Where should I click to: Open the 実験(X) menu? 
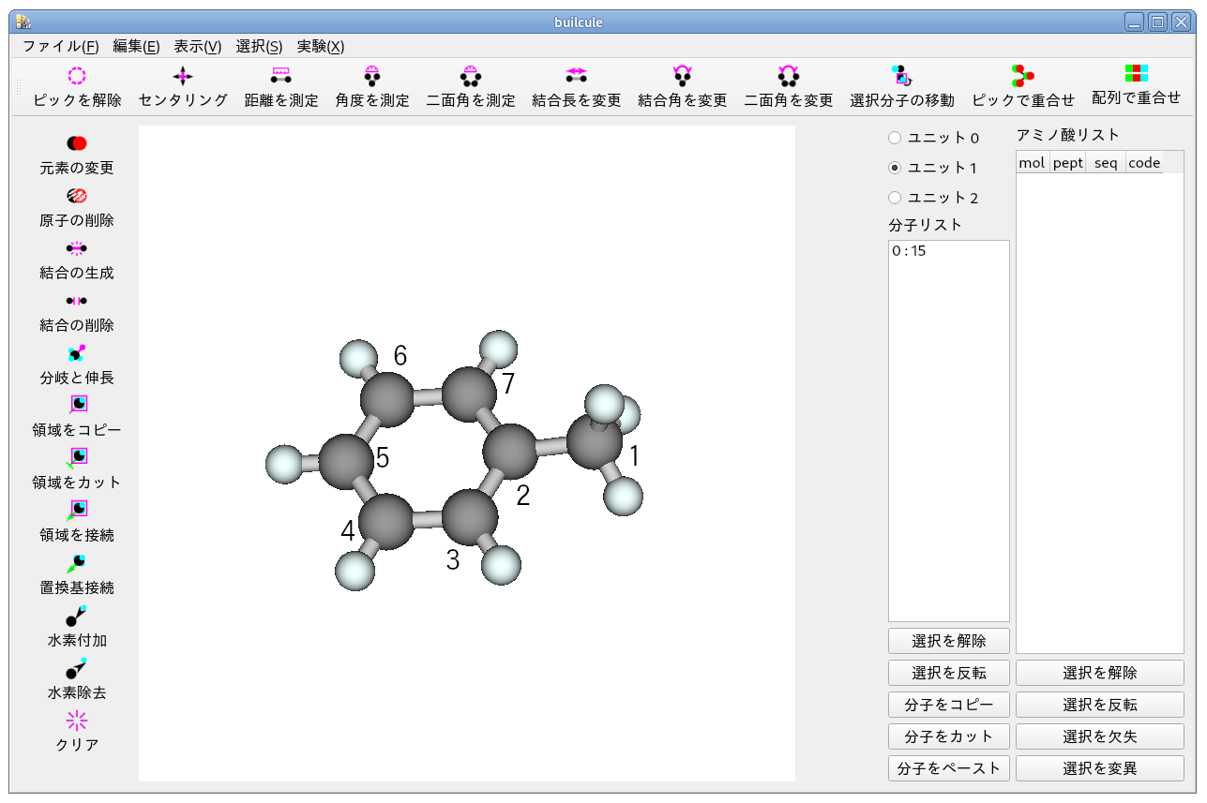320,46
